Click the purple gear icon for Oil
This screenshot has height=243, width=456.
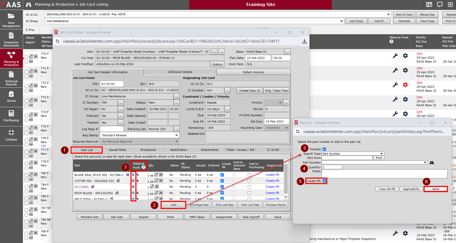coord(133,187)
